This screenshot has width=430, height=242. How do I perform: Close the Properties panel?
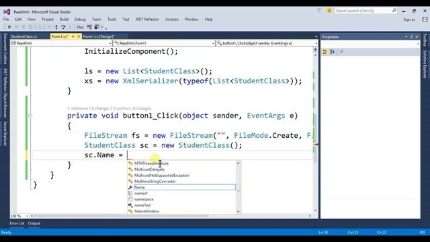417,37
